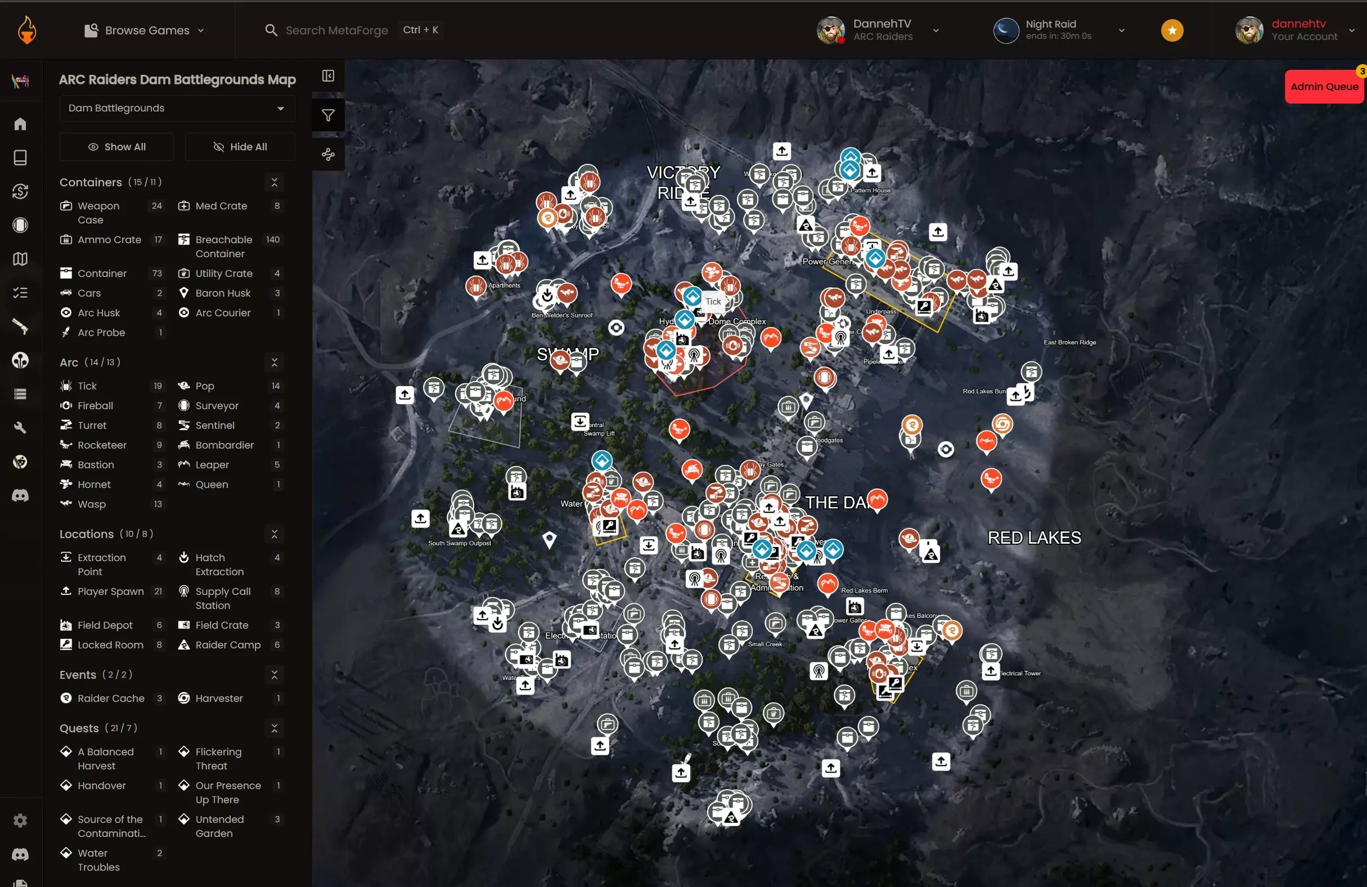Viewport: 1367px width, 887px height.
Task: Collapse sidebar with the panel icon
Action: (x=328, y=76)
